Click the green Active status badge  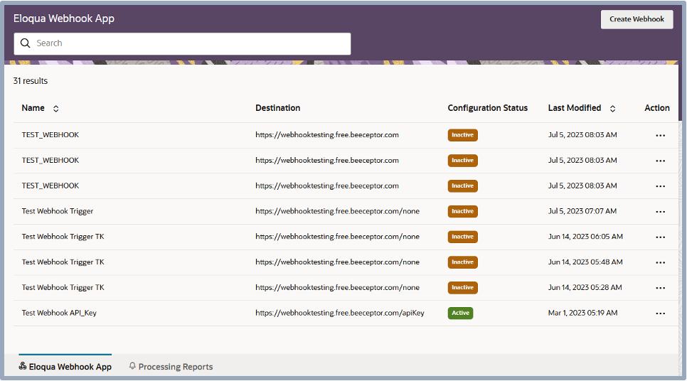pos(460,313)
